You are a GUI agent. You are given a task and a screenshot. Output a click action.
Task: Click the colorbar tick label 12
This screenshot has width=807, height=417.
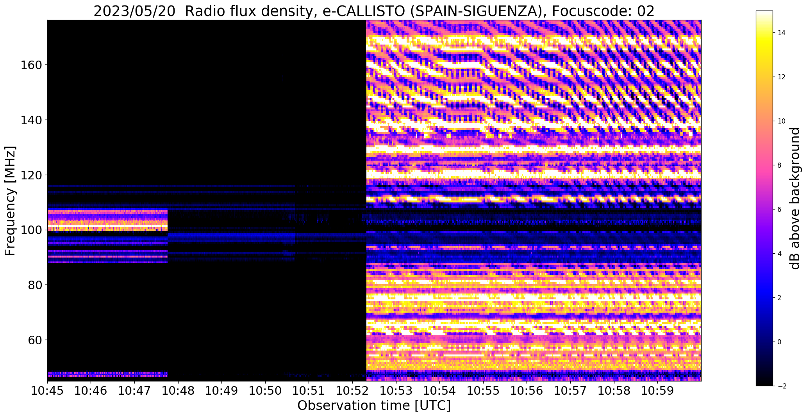782,77
